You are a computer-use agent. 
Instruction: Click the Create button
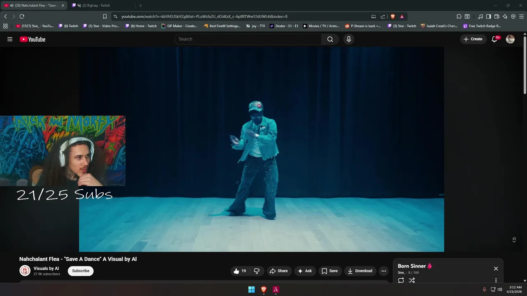click(473, 39)
